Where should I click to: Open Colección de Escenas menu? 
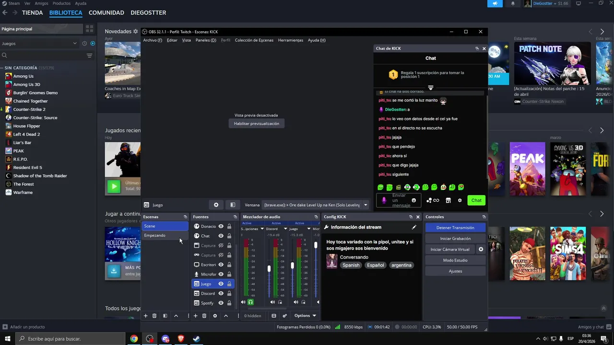(254, 40)
